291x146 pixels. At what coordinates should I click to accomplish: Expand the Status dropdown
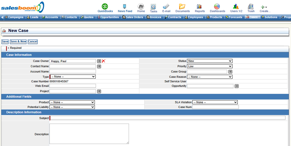[210, 61]
